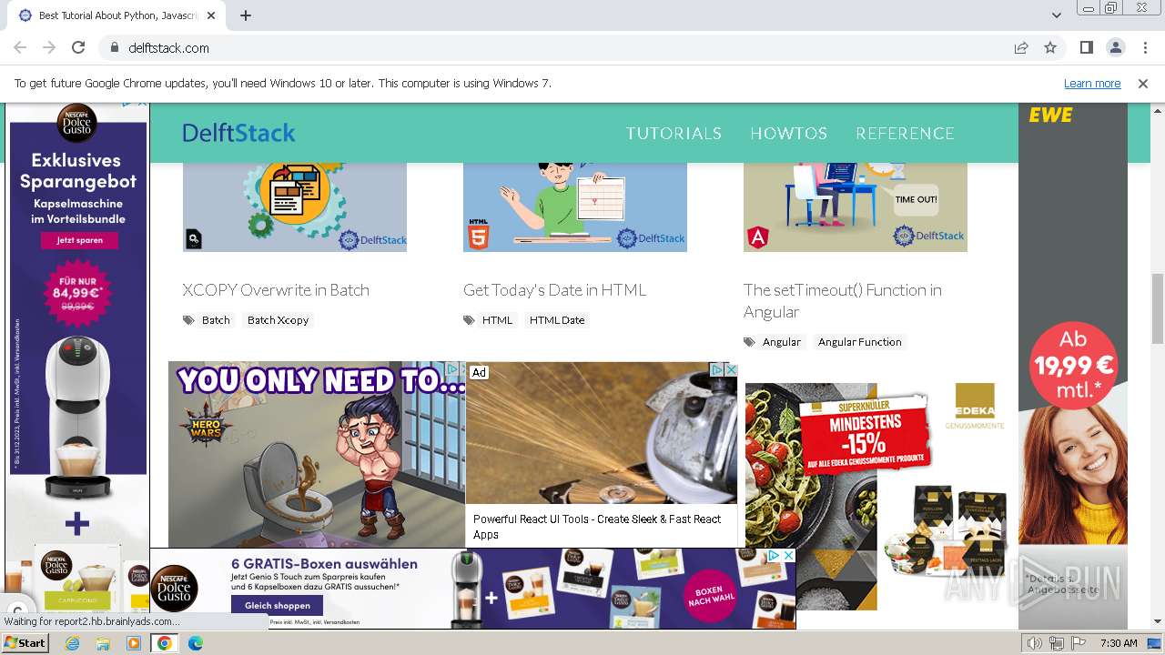The width and height of the screenshot is (1165, 655).
Task: Open the XCOPY Overwrite in Batch article
Action: [x=276, y=290]
